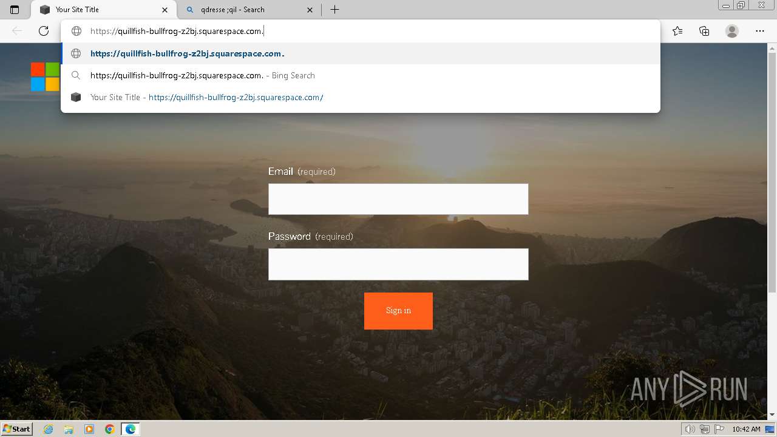This screenshot has width=777, height=437.
Task: Click the 10:42 AM system clock
Action: 746,429
